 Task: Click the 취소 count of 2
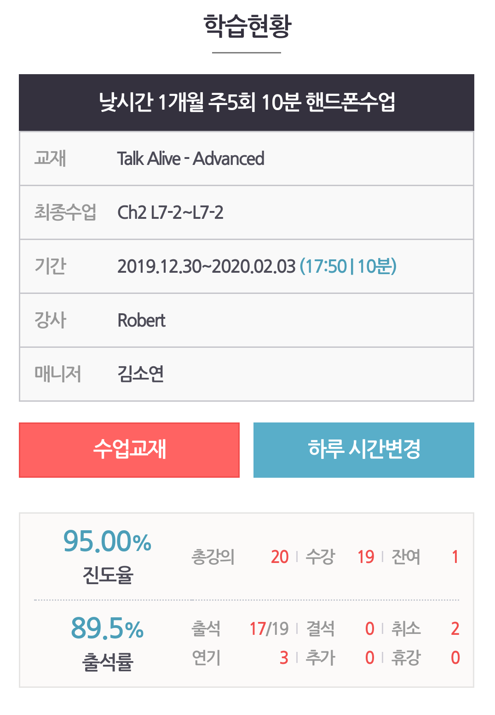(x=455, y=628)
